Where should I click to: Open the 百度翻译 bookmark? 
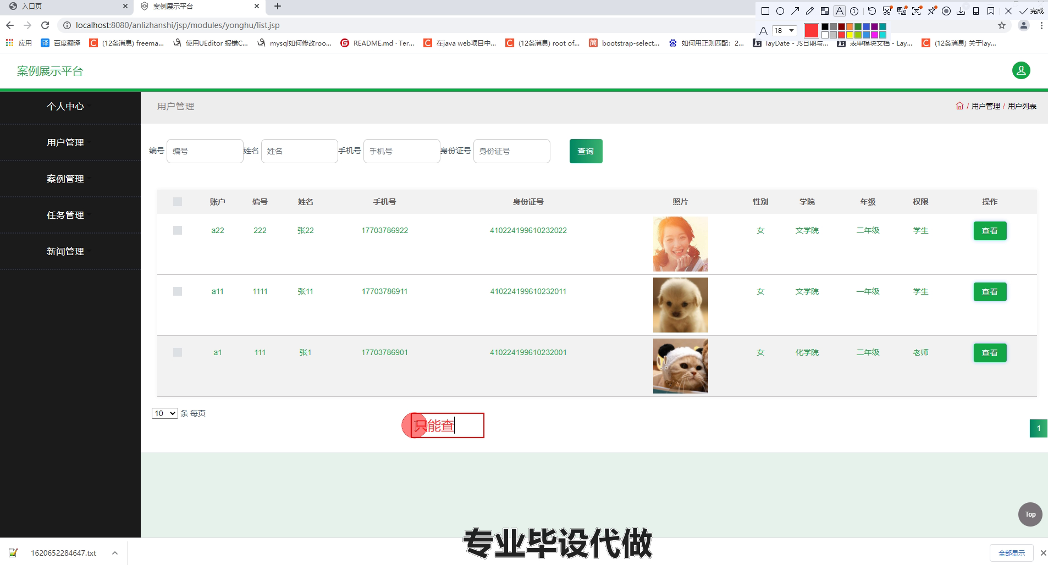(60, 43)
